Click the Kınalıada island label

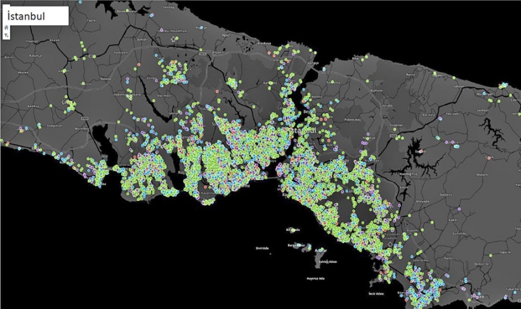tap(292, 230)
